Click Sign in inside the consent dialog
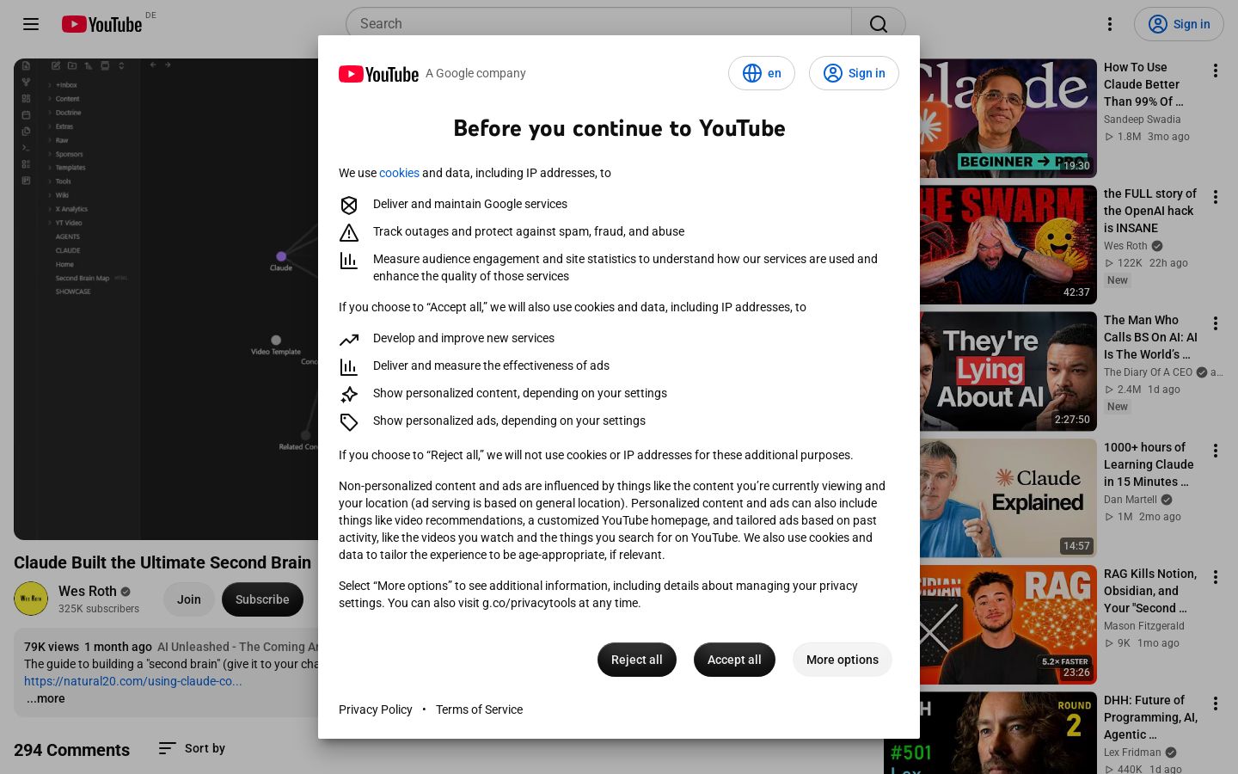This screenshot has width=1238, height=774. pyautogui.click(x=854, y=73)
